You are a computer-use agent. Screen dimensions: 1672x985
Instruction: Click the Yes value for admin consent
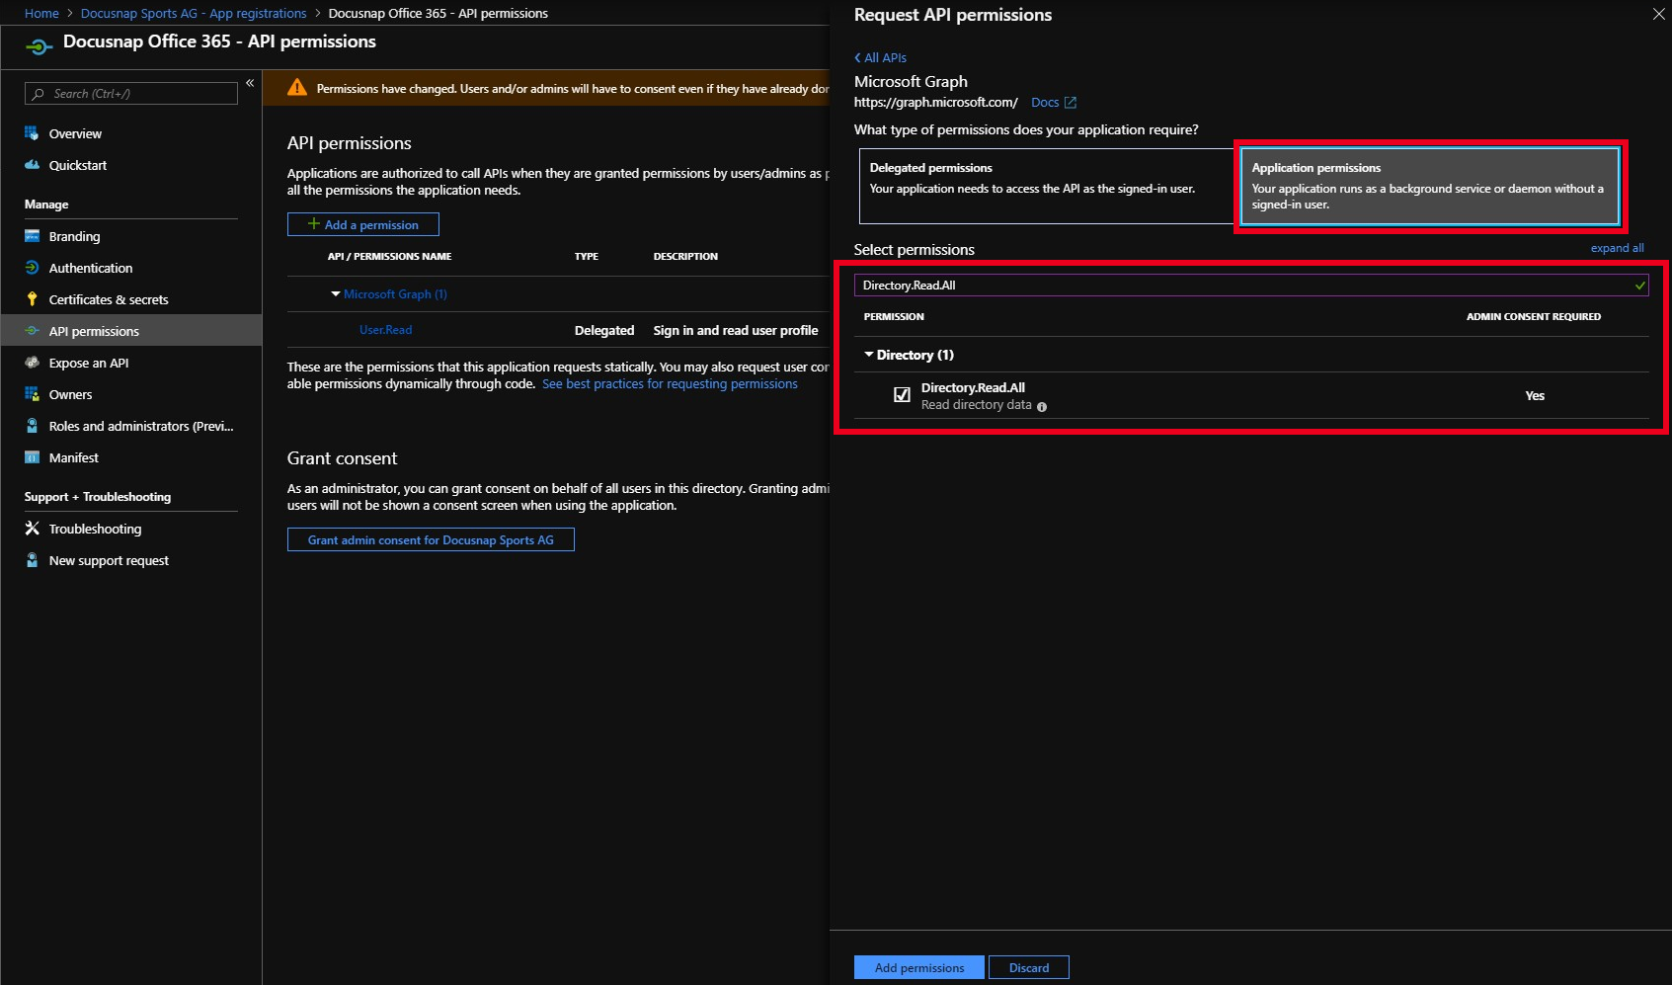1535,395
